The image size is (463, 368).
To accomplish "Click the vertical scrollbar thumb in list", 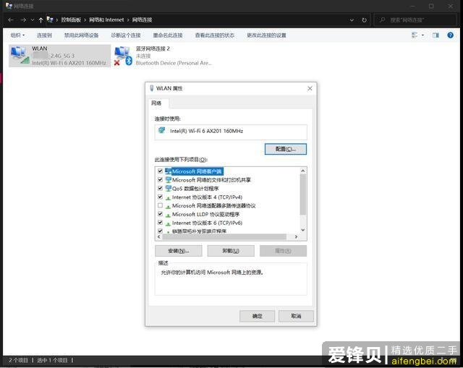I will (x=302, y=194).
